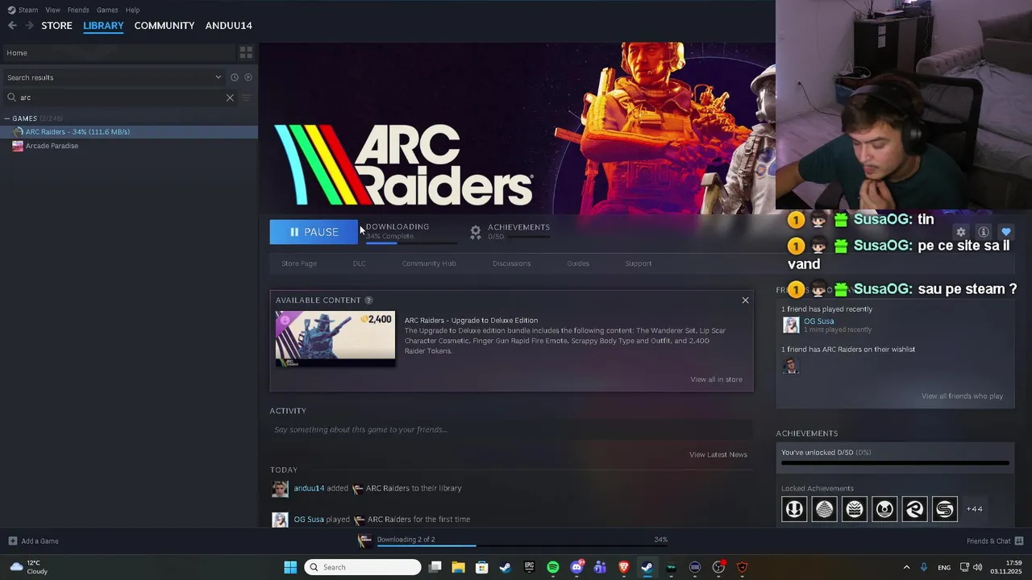
Task: Click View all in store
Action: click(716, 379)
